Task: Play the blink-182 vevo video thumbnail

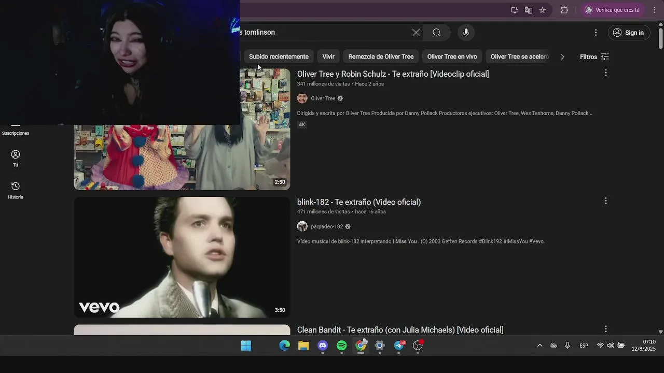Action: 182,257
